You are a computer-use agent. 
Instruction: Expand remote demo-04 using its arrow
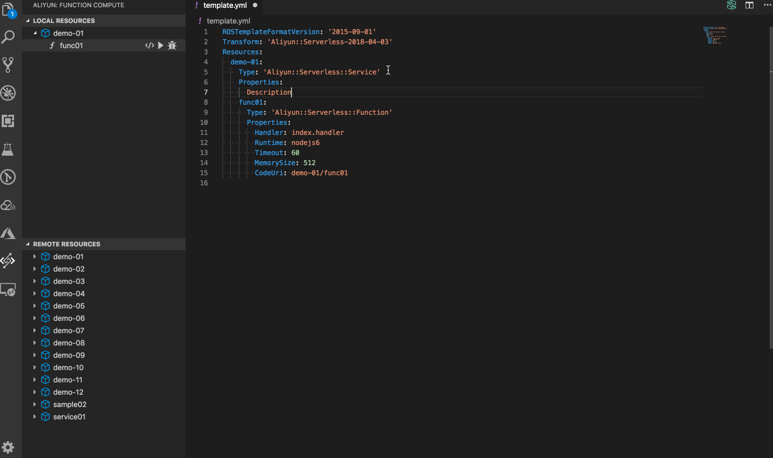pyautogui.click(x=35, y=293)
